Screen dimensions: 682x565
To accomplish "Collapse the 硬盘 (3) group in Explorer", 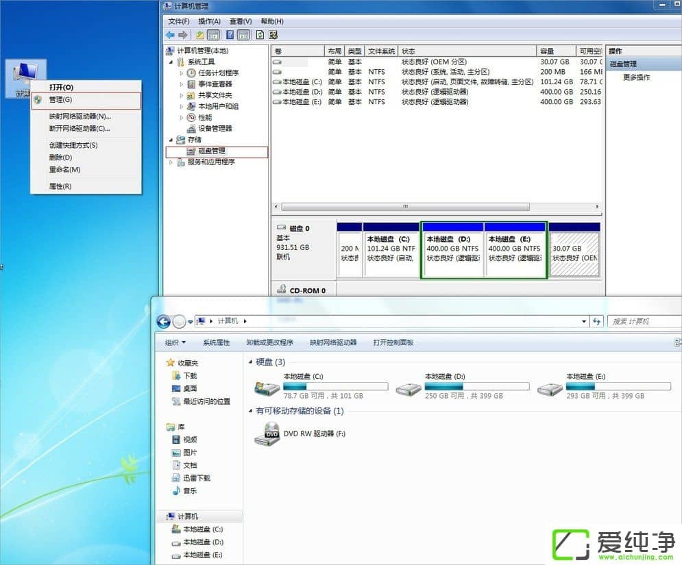I will pyautogui.click(x=251, y=362).
